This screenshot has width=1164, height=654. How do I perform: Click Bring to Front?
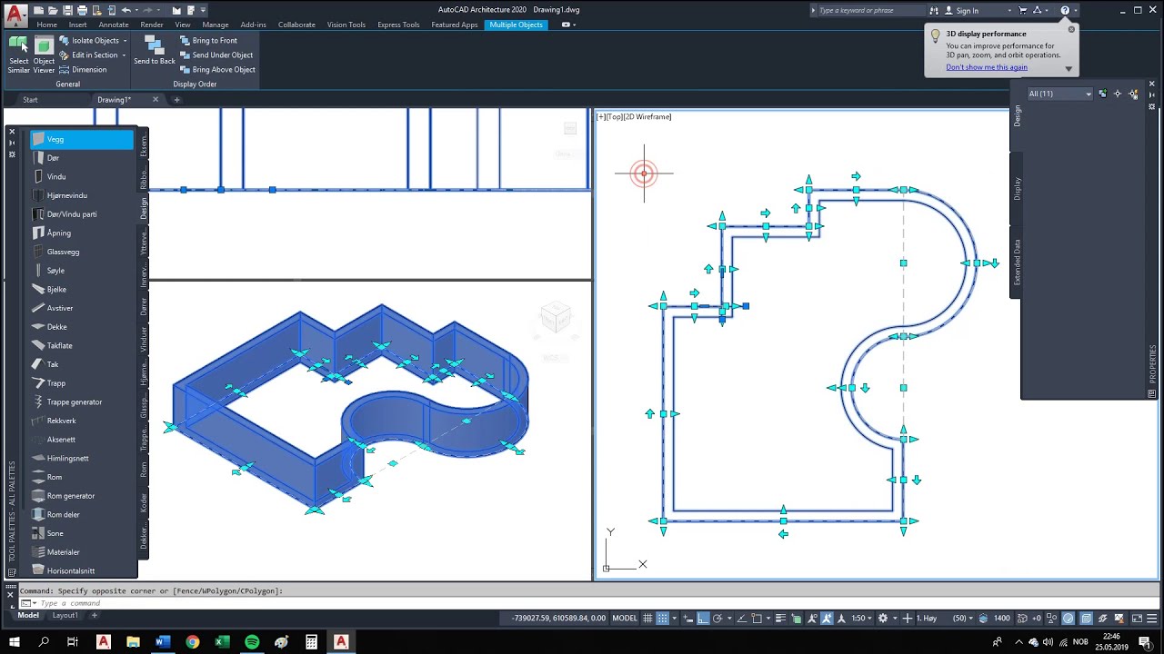pos(208,41)
